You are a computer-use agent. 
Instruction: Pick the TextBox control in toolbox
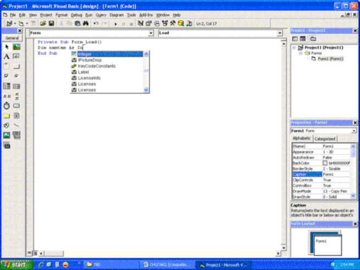pyautogui.click(x=16, y=56)
